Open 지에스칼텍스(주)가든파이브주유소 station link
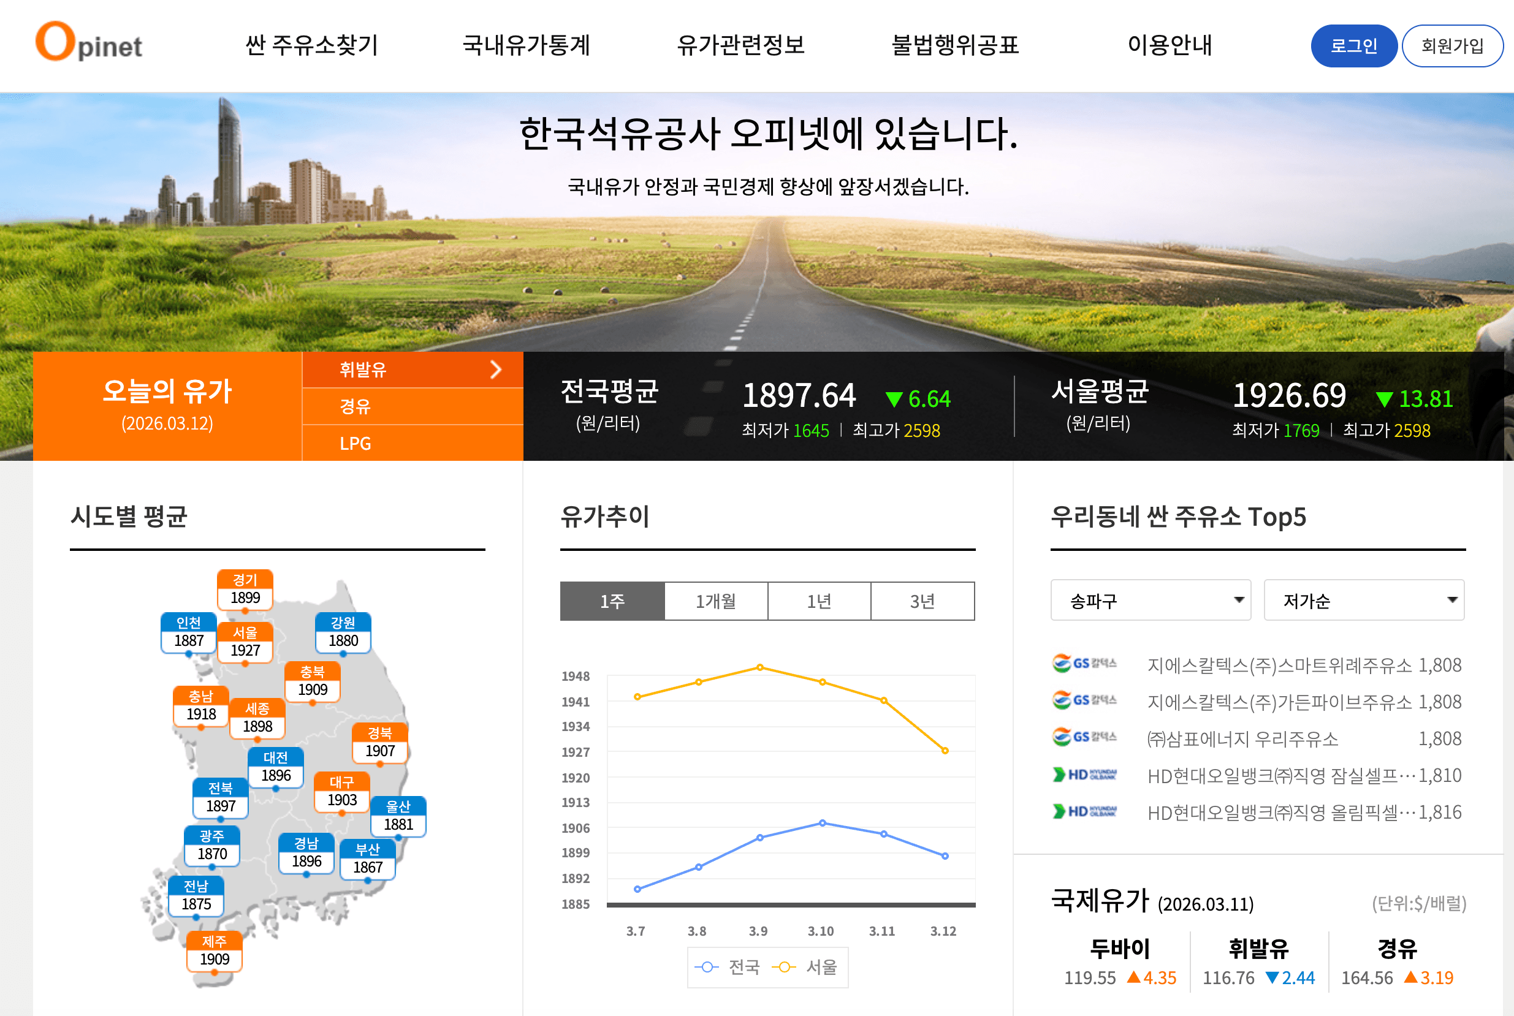Screen dimensions: 1514x1016 (x=1279, y=702)
